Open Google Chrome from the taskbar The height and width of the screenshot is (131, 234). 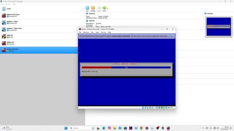point(141,128)
